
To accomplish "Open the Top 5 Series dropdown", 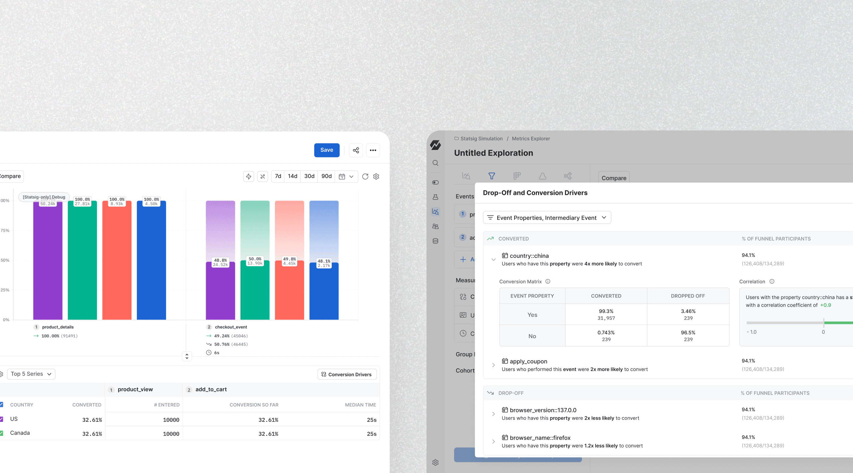I will [31, 374].
